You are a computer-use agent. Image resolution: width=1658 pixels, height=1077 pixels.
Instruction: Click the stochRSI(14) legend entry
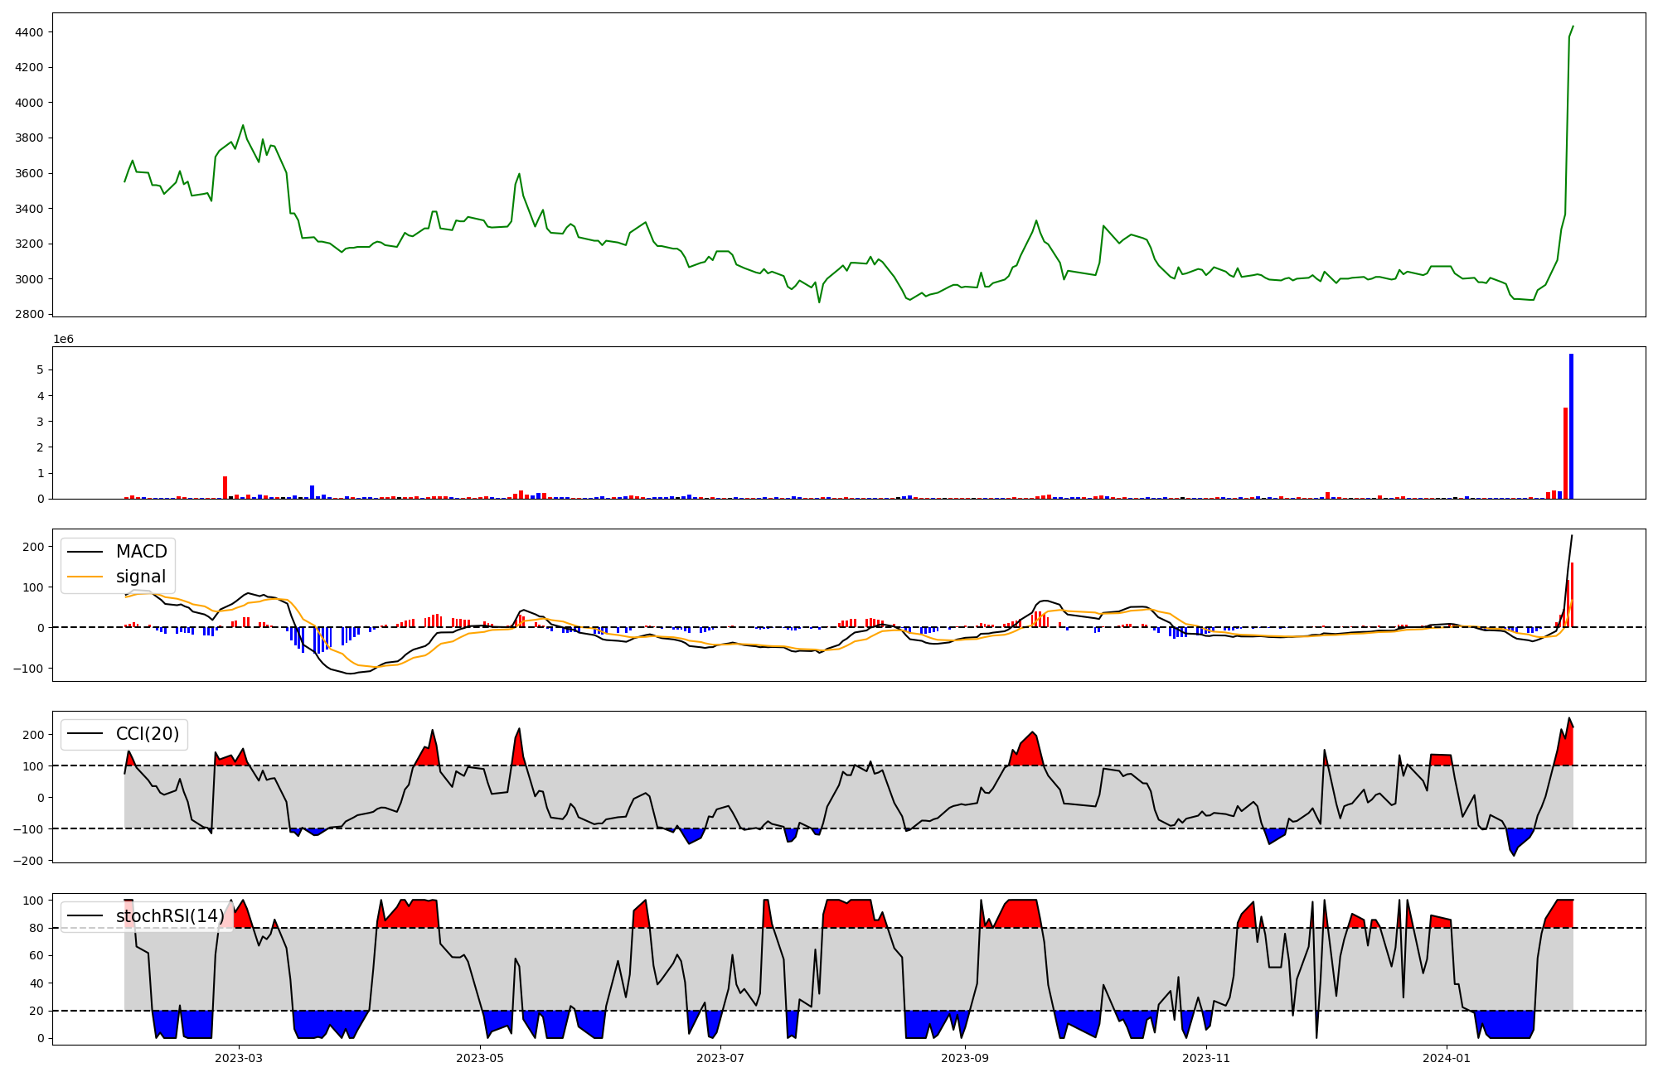tap(170, 916)
